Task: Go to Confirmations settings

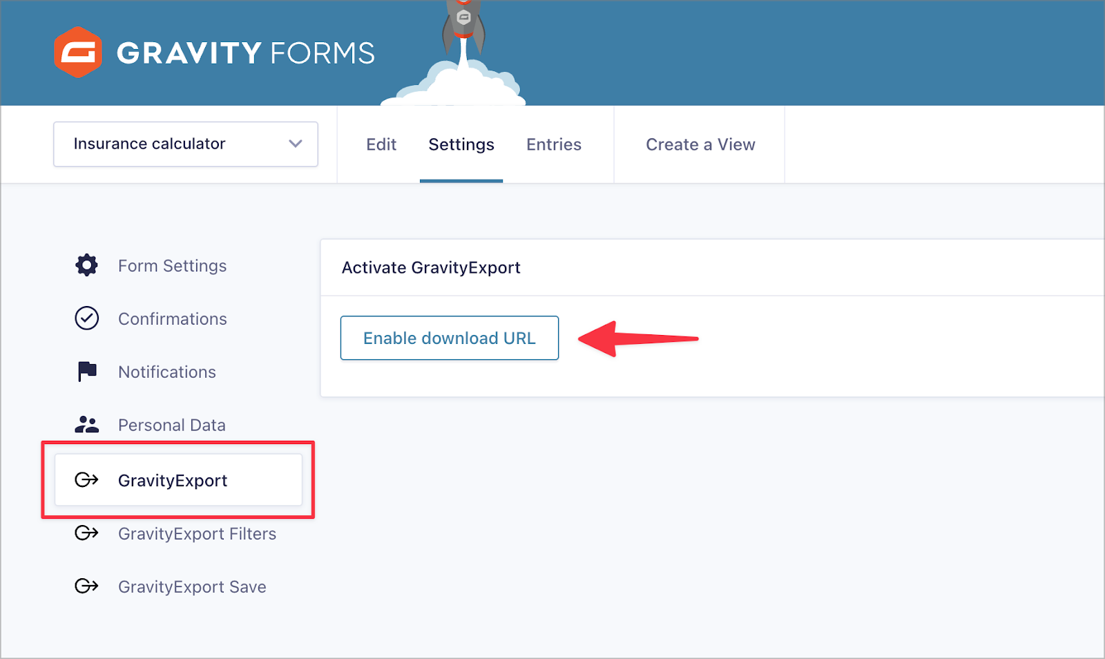Action: [173, 319]
